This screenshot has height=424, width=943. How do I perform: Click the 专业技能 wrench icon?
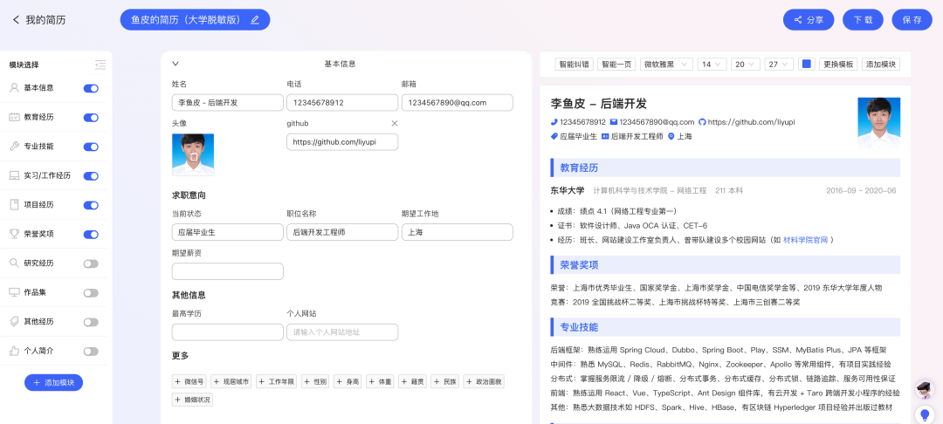(x=15, y=147)
